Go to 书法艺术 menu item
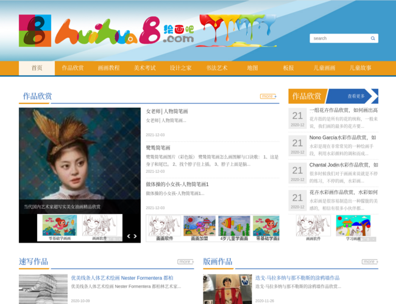396x304 pixels. pos(216,68)
